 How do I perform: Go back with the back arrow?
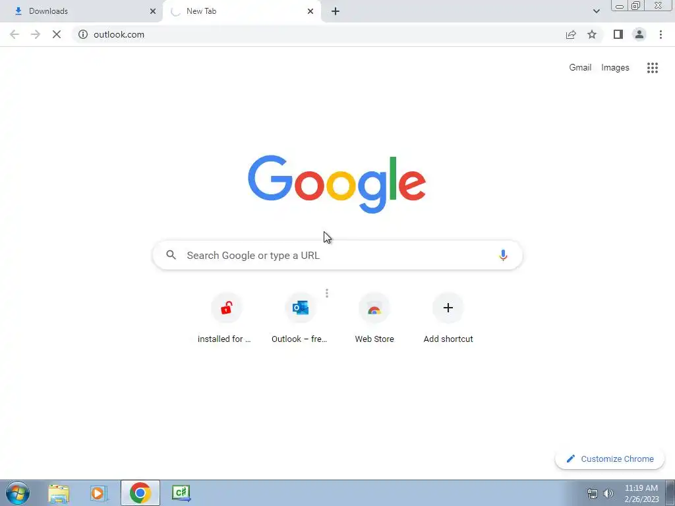coord(15,34)
